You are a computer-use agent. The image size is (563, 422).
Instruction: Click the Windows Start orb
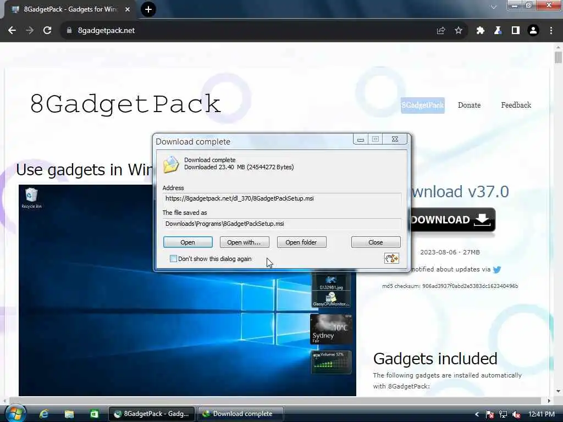click(15, 413)
